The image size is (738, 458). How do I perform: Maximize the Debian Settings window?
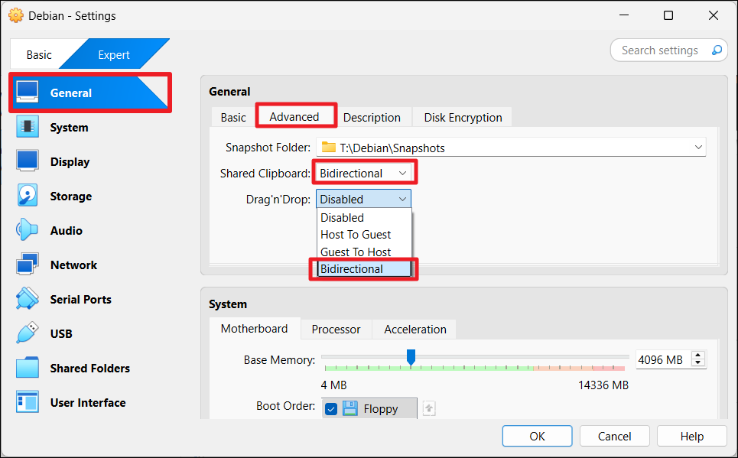[668, 15]
